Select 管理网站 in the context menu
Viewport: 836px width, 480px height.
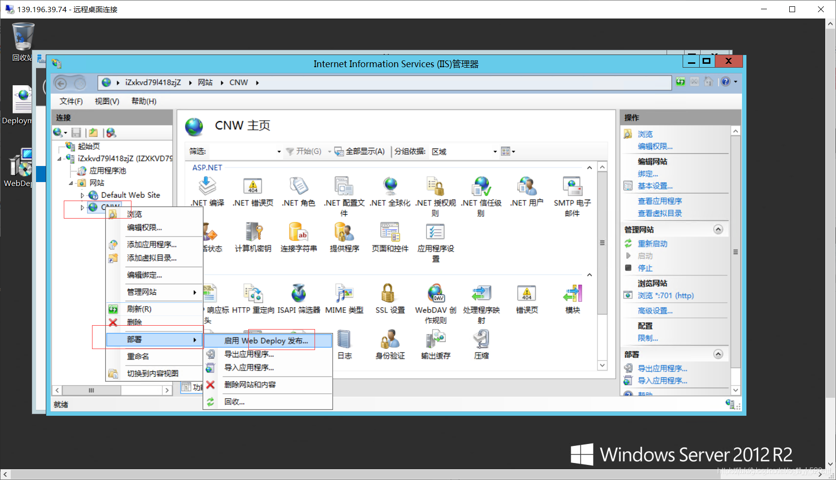click(x=154, y=292)
